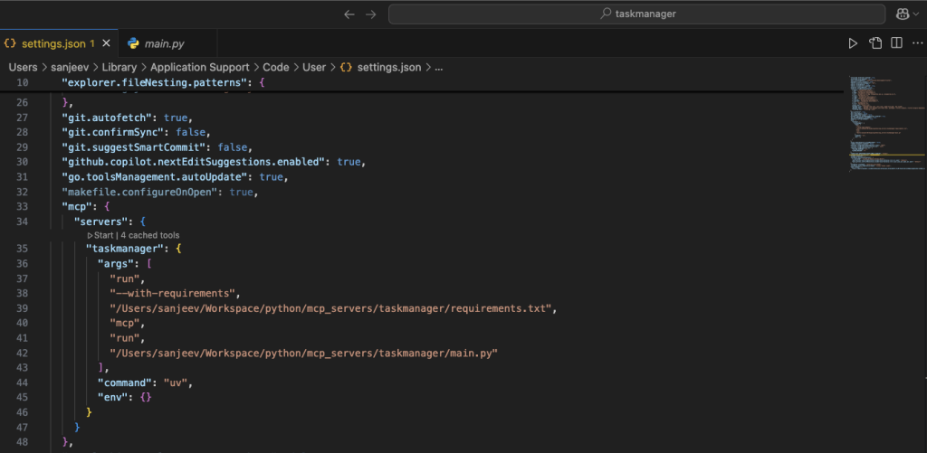
Task: Click "--with-requirements" string
Action: click(x=175, y=294)
